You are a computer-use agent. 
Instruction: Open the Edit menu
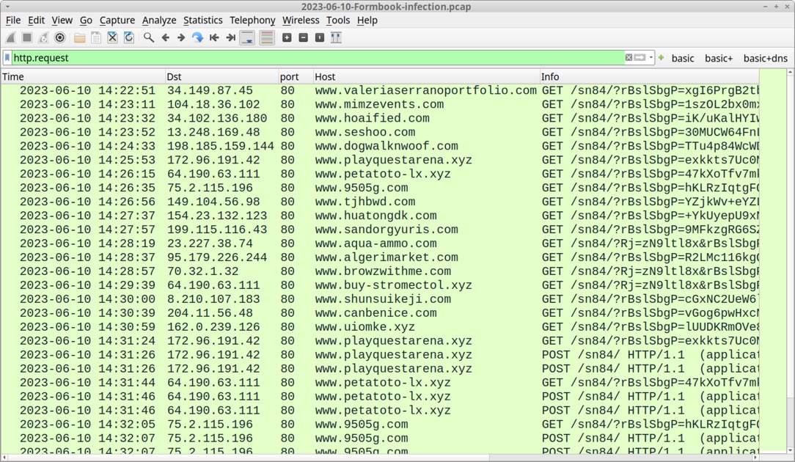(x=36, y=21)
